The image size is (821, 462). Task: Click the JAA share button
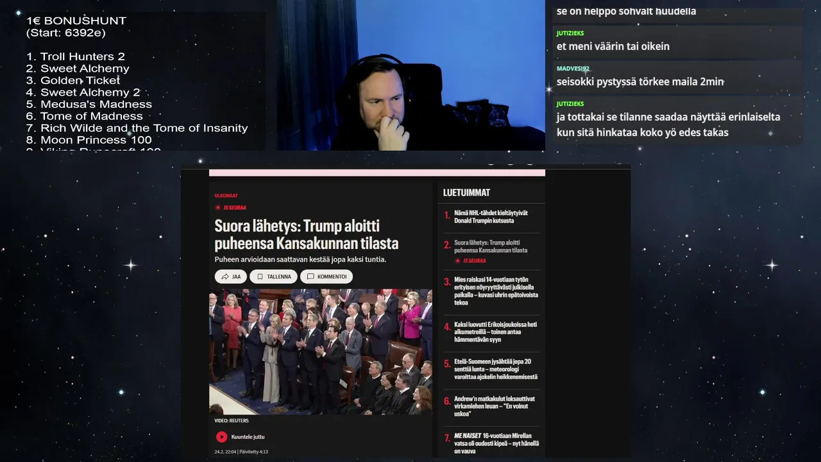tap(231, 277)
